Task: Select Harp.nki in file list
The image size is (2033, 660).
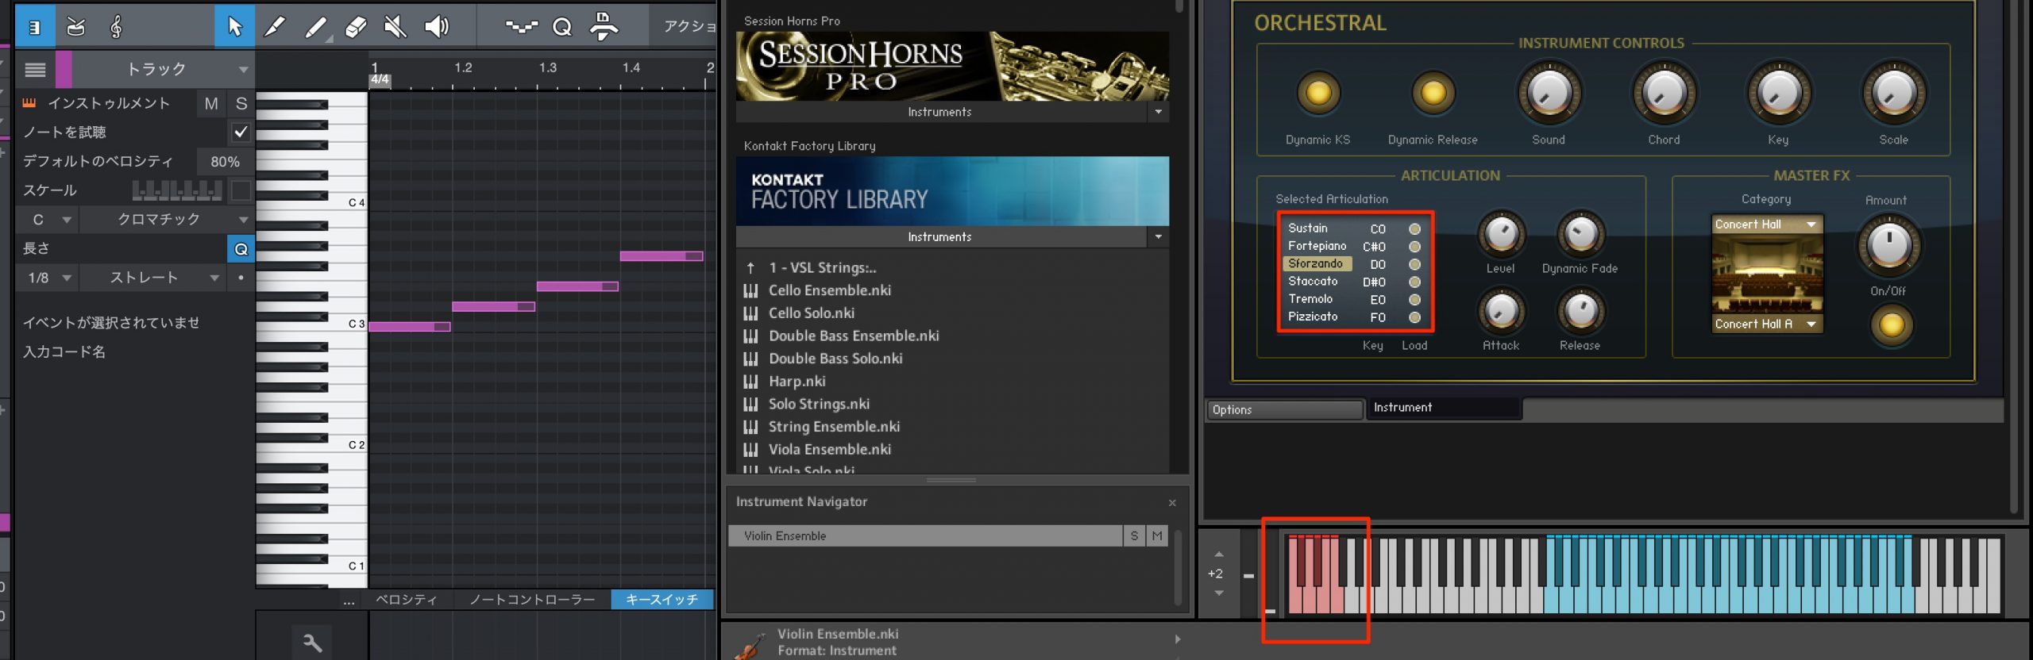Action: pyautogui.click(x=797, y=382)
